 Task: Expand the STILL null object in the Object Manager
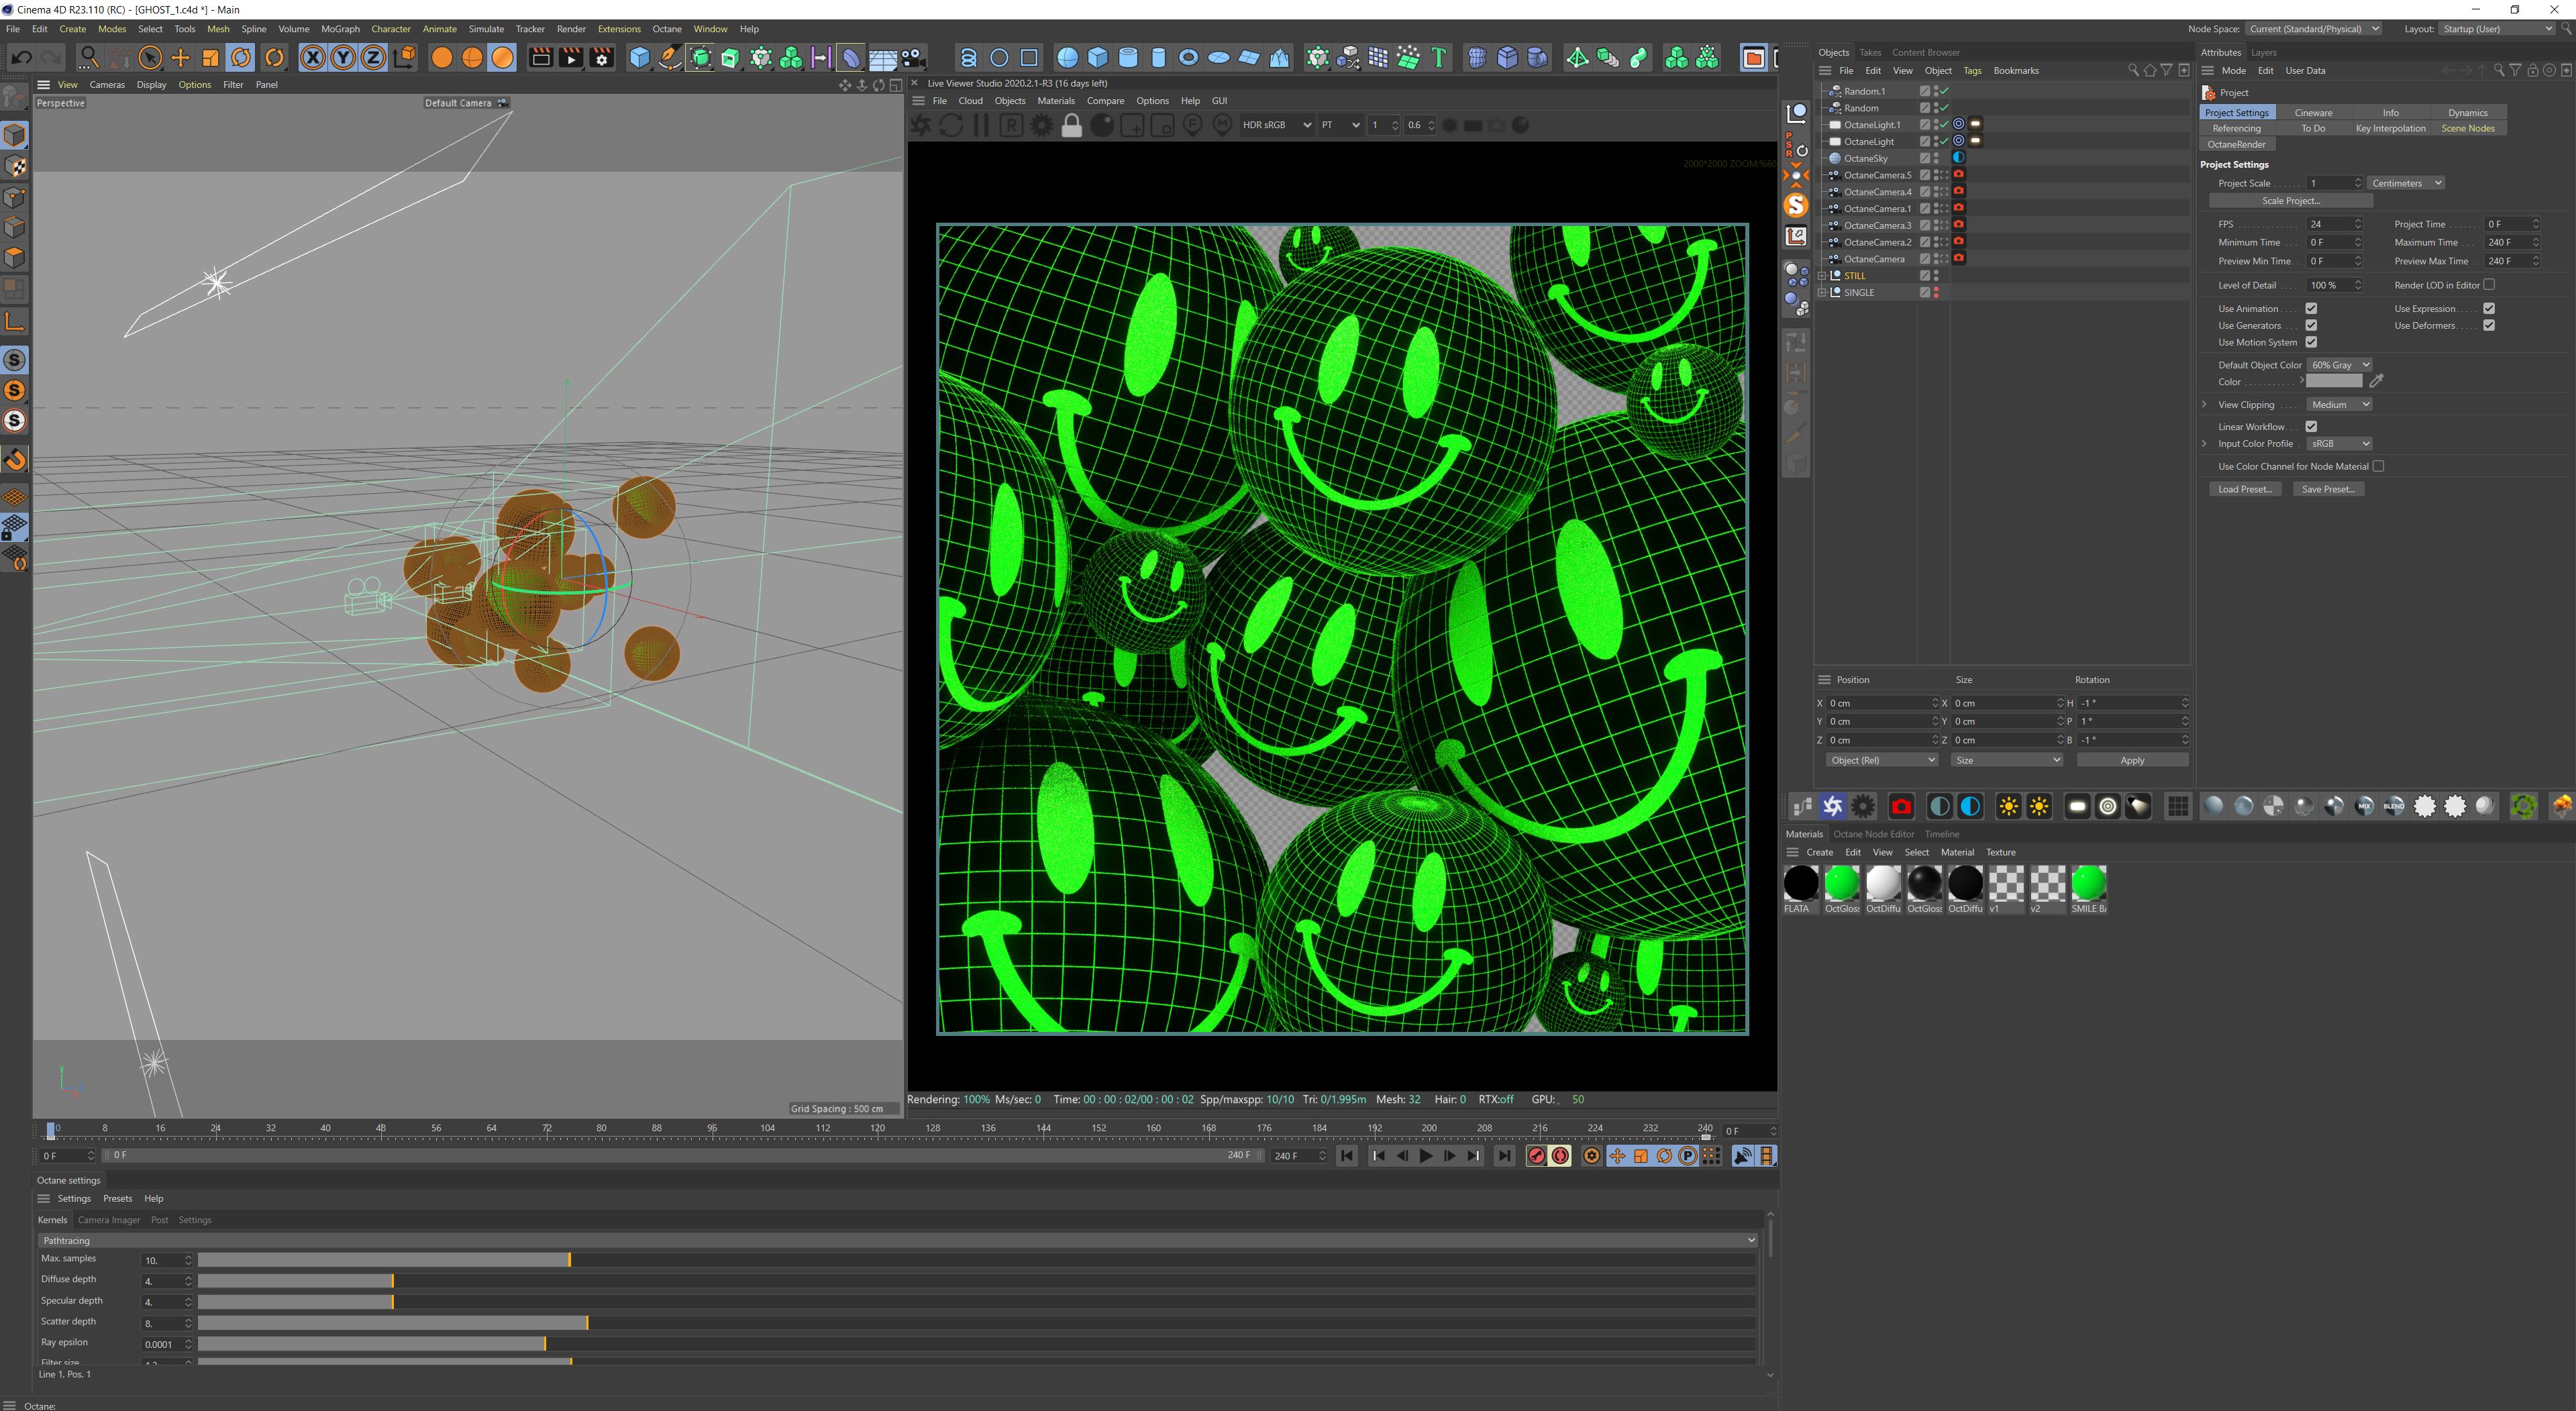[x=1823, y=275]
